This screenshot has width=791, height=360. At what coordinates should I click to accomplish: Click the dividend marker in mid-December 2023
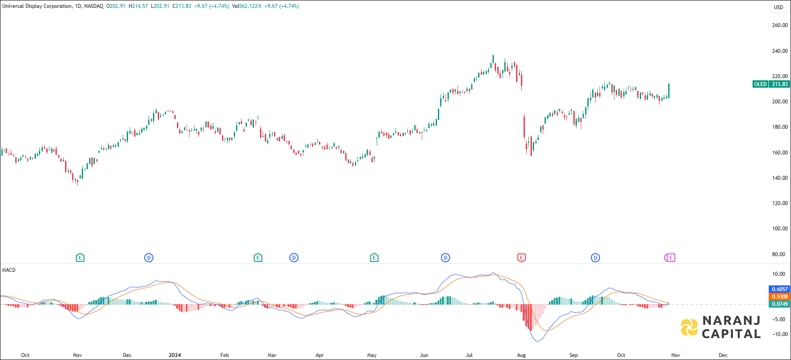(149, 258)
